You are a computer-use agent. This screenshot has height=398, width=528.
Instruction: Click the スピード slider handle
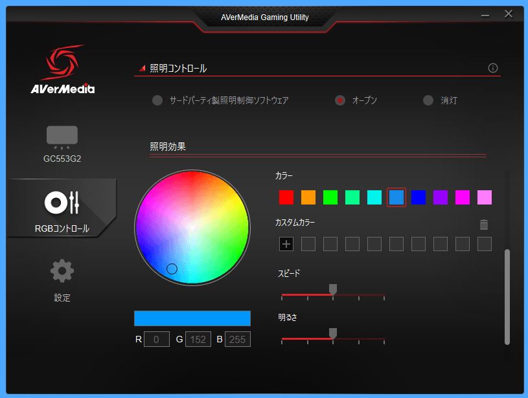point(333,289)
